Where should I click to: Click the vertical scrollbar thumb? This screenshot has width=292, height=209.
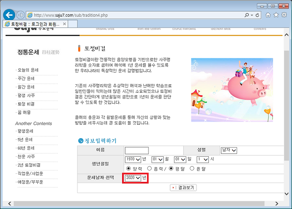pos(287,105)
